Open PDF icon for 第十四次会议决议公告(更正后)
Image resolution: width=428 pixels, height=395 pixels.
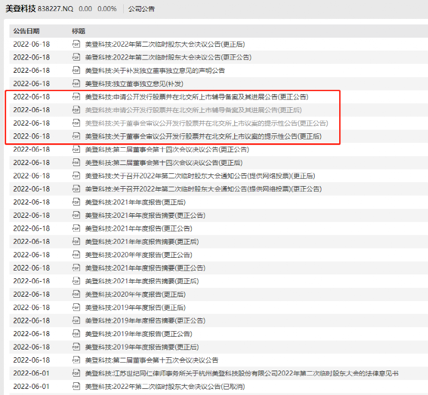click(x=77, y=162)
